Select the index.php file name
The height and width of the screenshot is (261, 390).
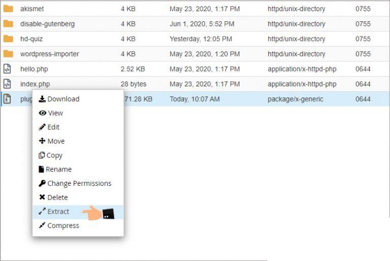pos(35,84)
